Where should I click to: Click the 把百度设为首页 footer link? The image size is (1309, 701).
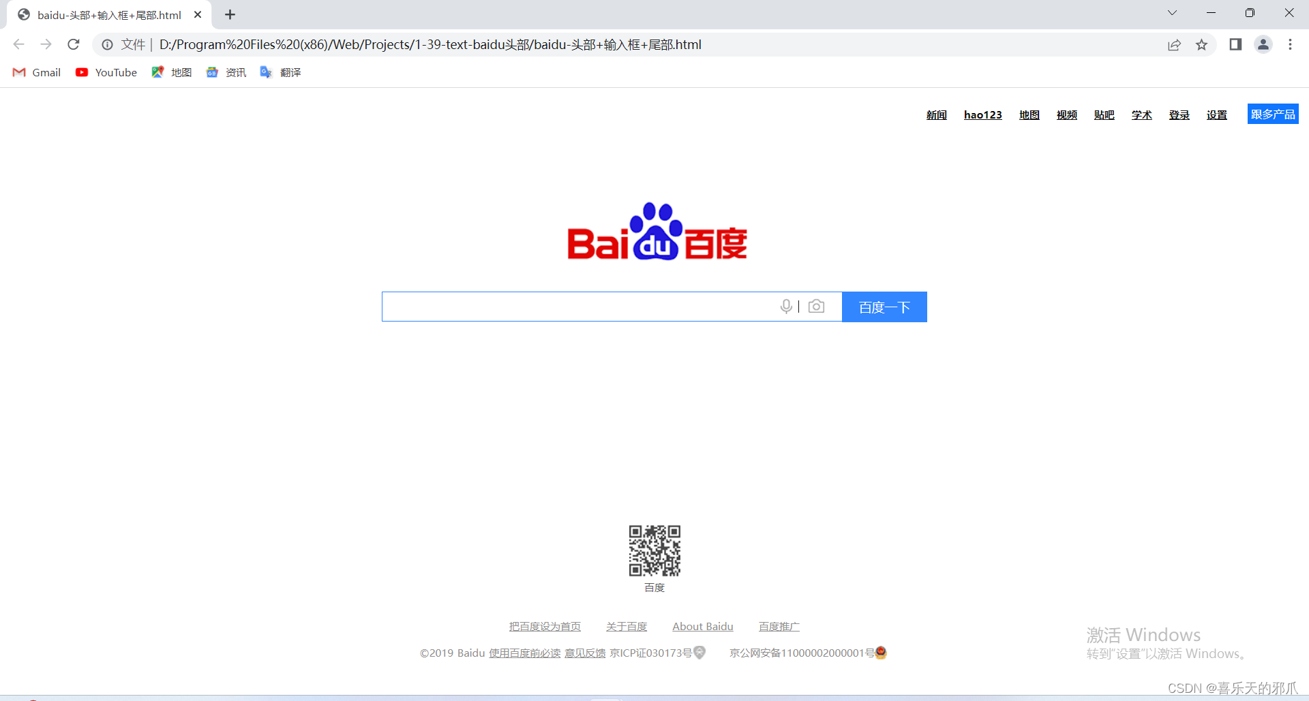(x=545, y=626)
